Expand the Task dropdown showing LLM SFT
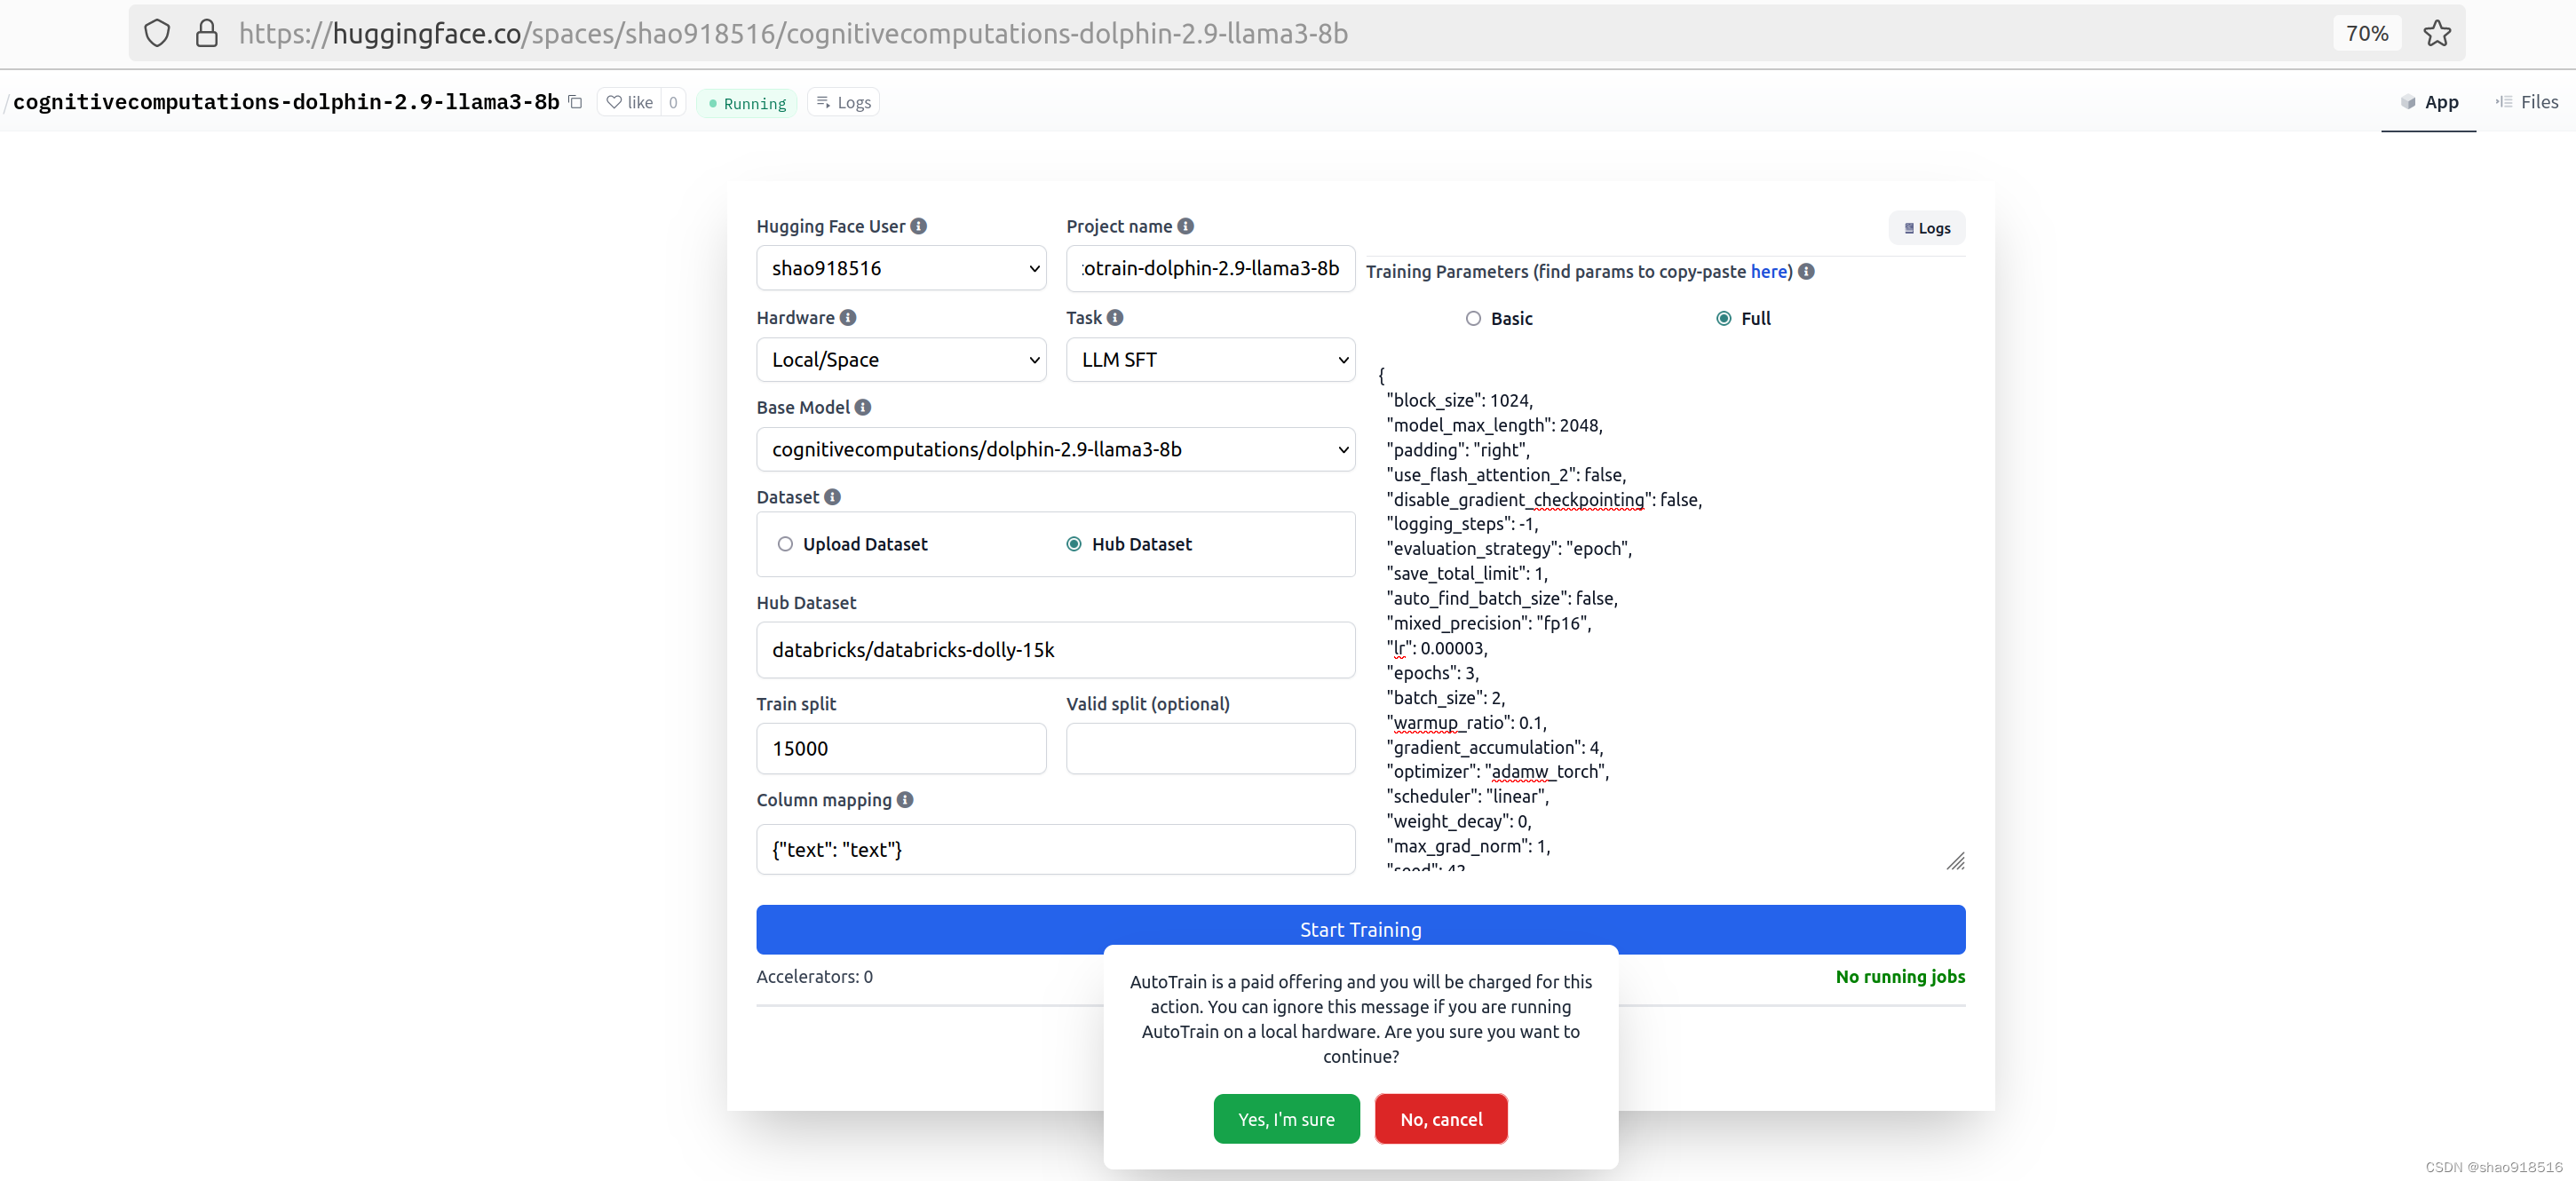The image size is (2576, 1181). pos(1210,360)
